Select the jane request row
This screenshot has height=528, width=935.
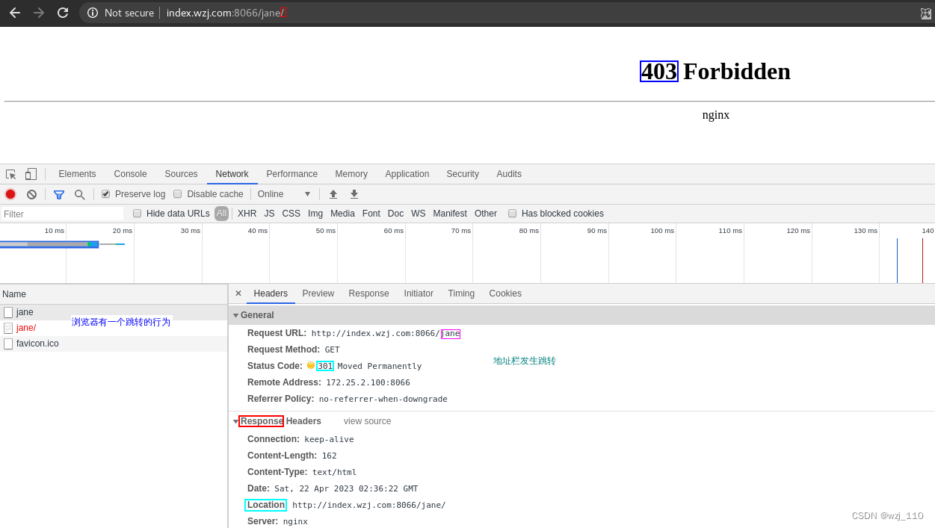[114, 312]
